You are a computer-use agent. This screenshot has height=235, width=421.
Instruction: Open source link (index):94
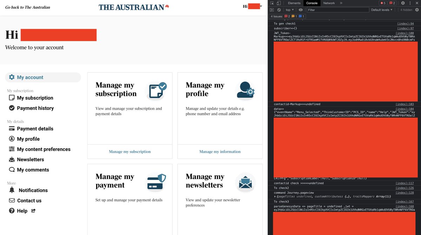(405, 23)
